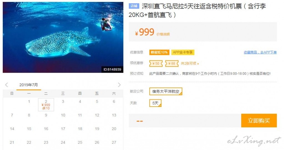Go to next month in calendar
284x150 pixels.
(119, 85)
